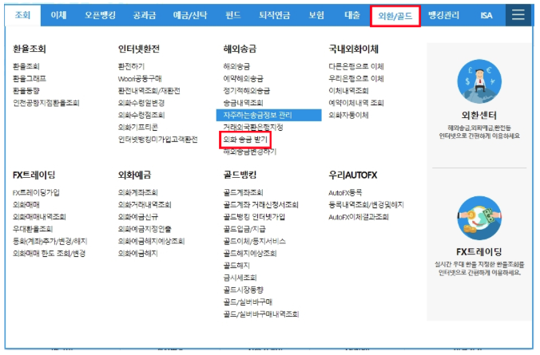540x355 pixels.
Task: Open 외화예금지정인출
Action: (145, 229)
